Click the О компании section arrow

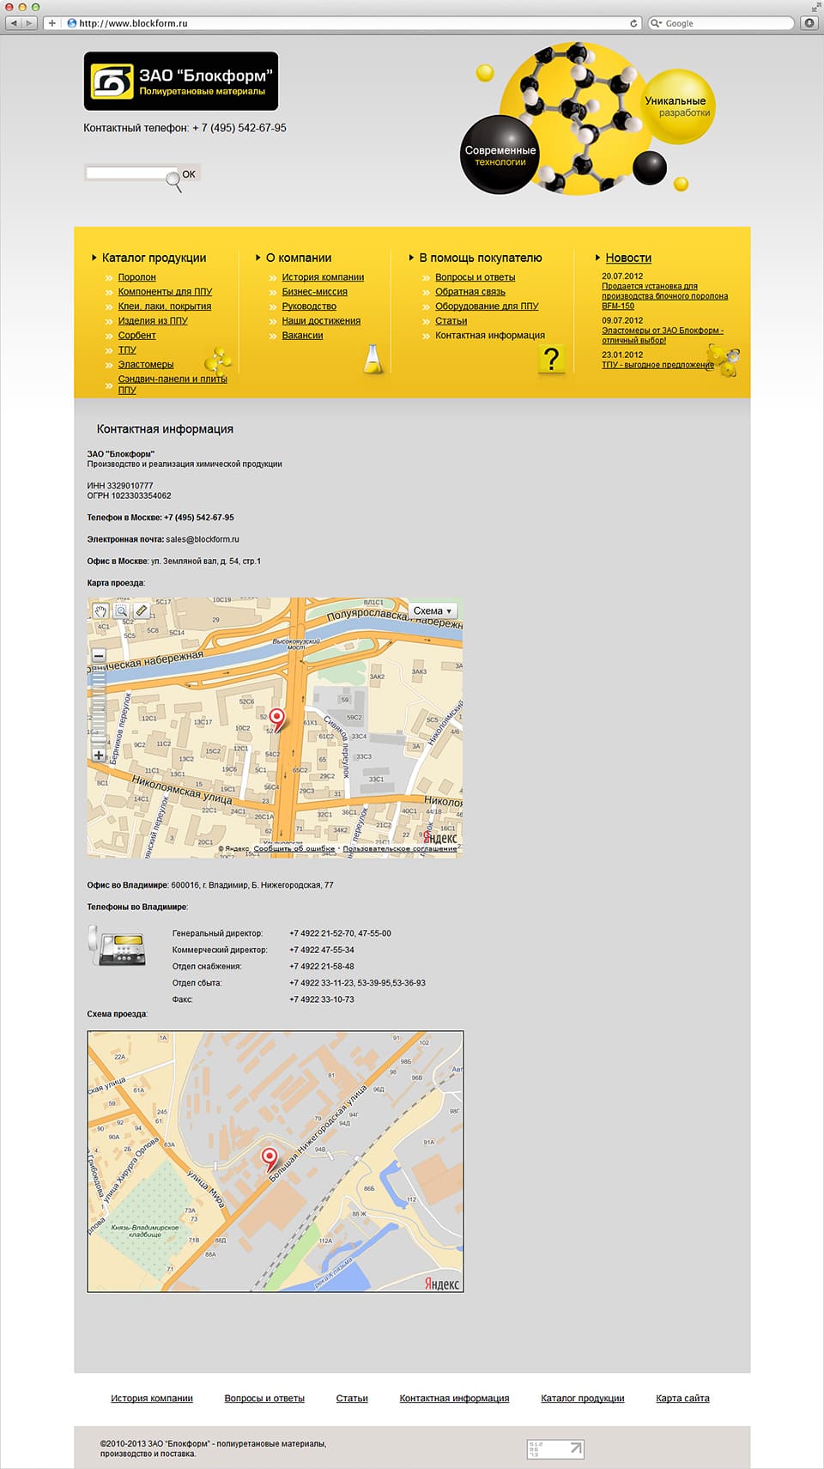click(x=258, y=258)
